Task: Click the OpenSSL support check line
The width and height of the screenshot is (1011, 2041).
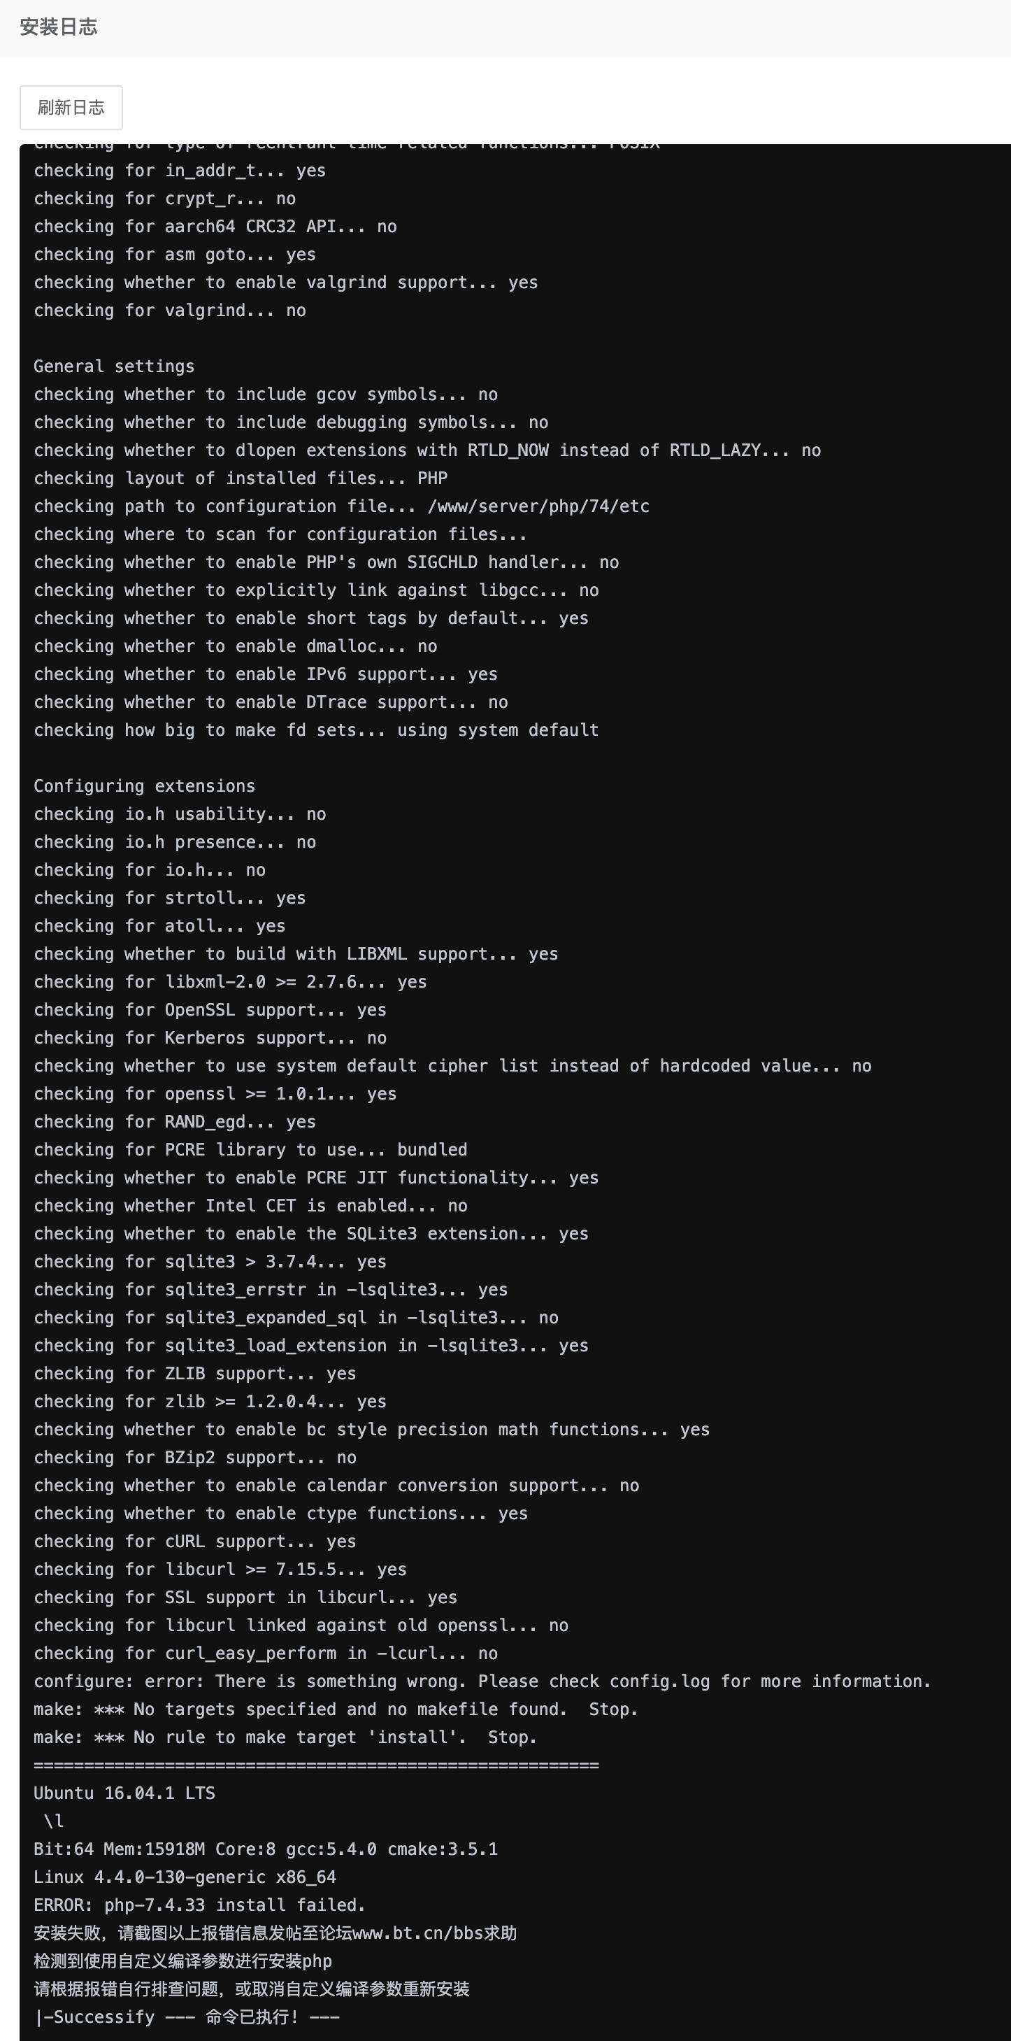Action: pyautogui.click(x=210, y=1009)
